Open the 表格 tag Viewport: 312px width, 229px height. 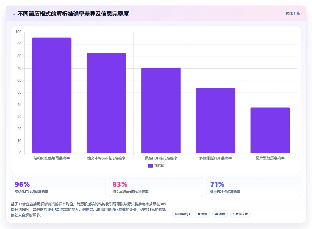click(x=202, y=214)
